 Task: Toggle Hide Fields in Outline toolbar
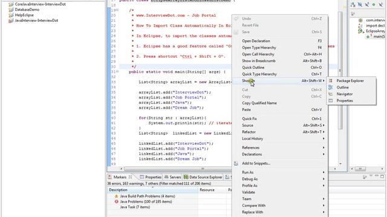tap(360, 5)
